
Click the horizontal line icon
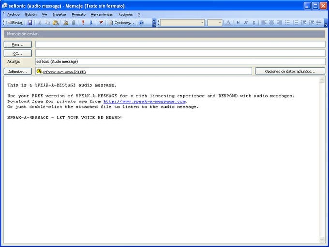pyautogui.click(x=319, y=23)
